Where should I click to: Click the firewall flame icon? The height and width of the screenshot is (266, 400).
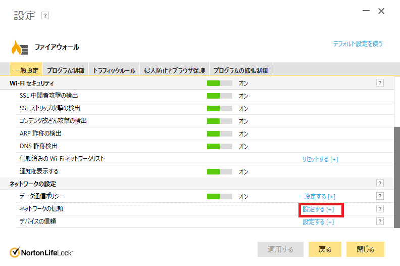(20, 48)
